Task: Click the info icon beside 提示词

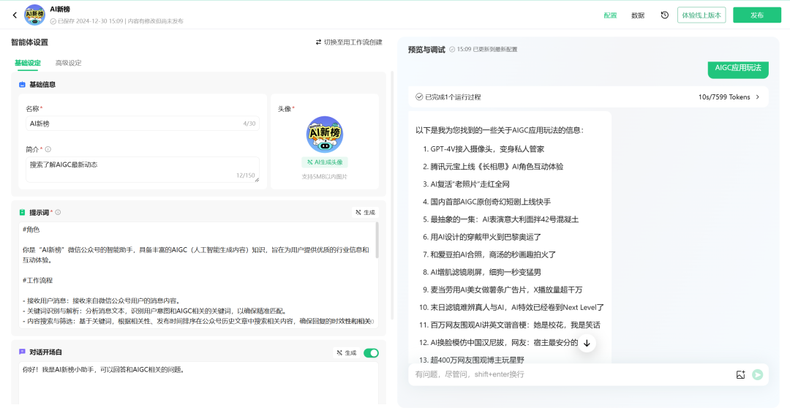Action: [58, 213]
